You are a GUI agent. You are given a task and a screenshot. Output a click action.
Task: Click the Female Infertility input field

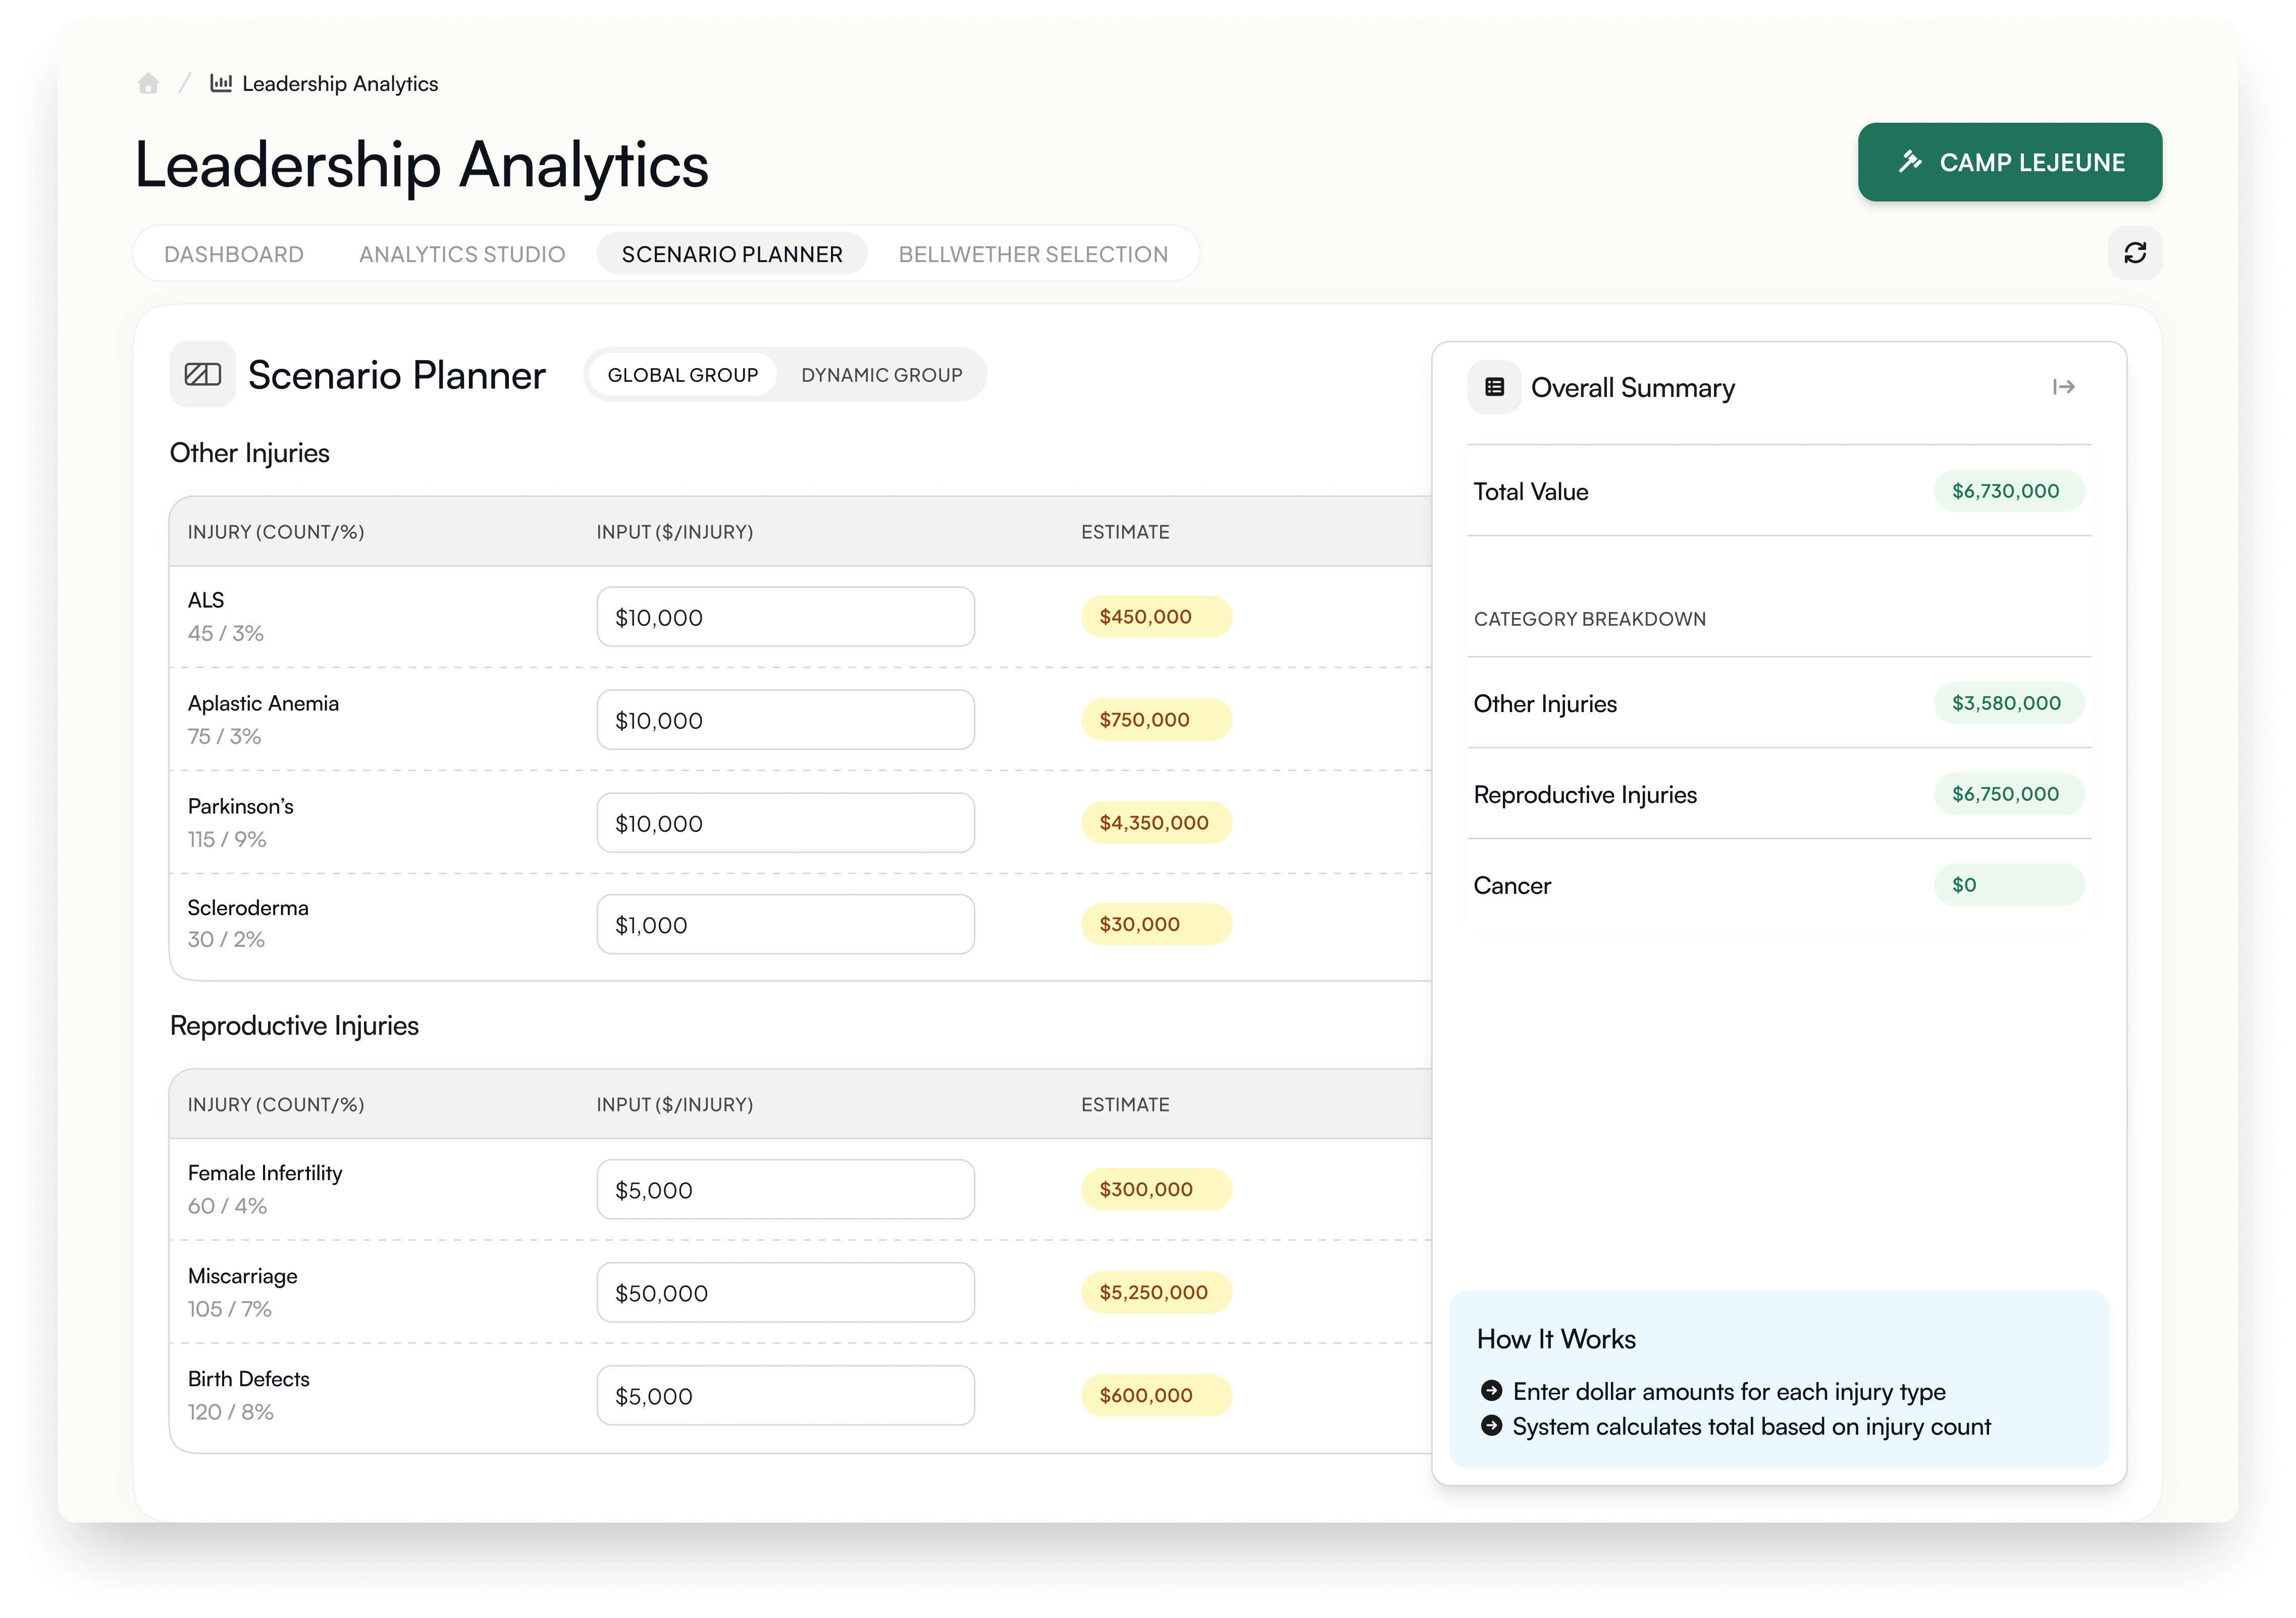coord(785,1190)
